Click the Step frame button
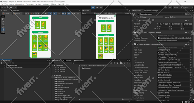 [x=101, y=7]
